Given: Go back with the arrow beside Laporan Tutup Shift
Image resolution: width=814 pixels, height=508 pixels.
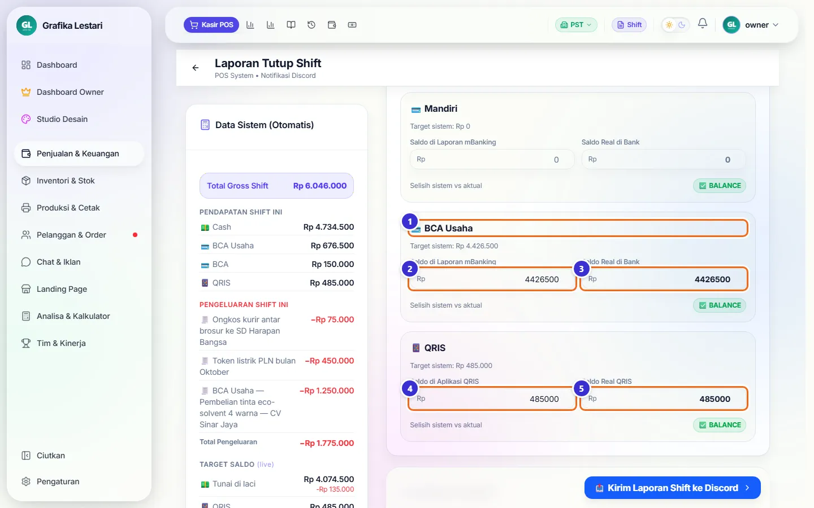Looking at the screenshot, I should [x=196, y=68].
